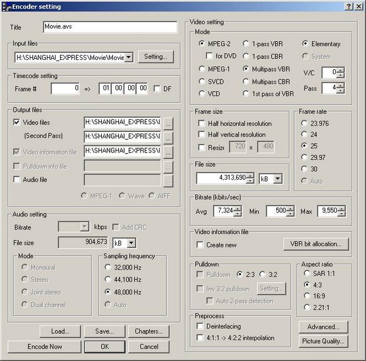Increase the video File size spinner
This screenshot has width=366, height=361.
(x=250, y=175)
